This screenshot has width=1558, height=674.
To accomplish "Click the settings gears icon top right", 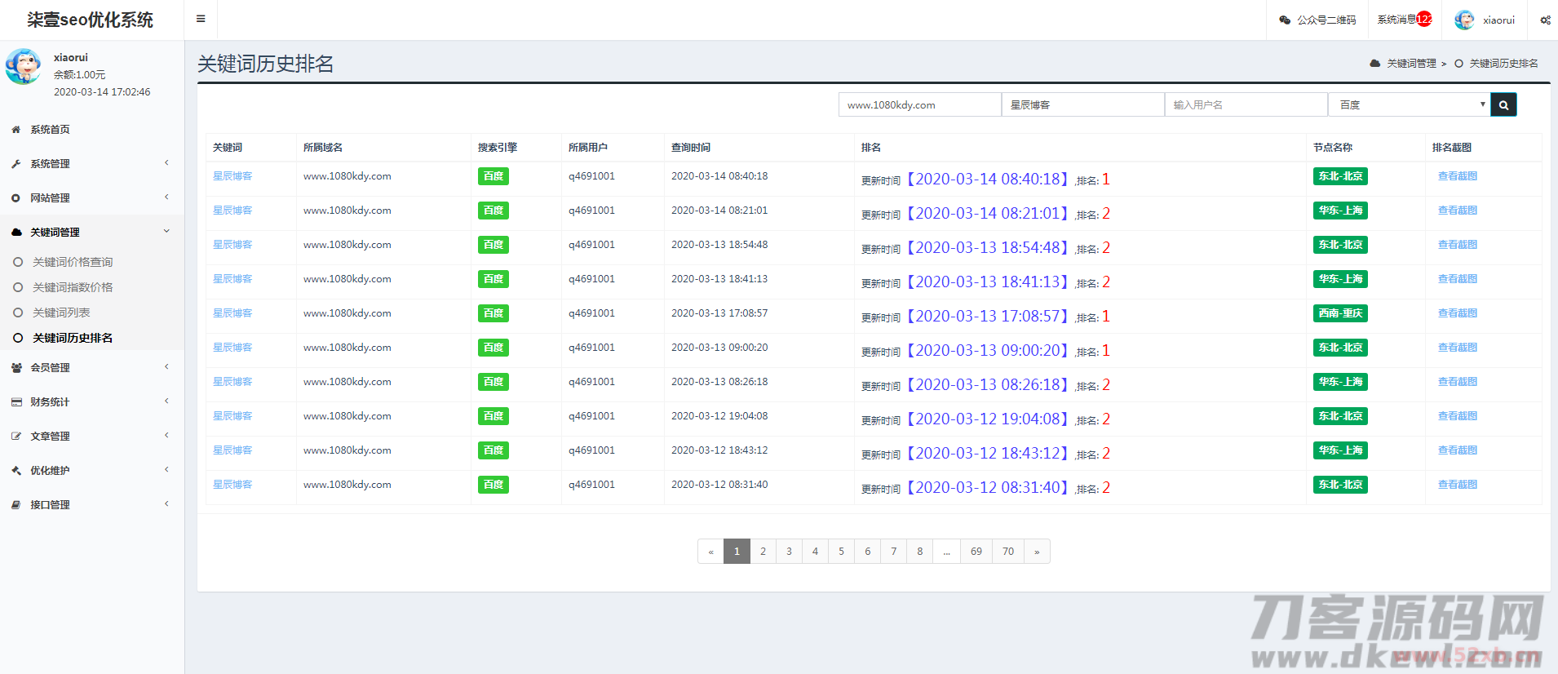I will click(1545, 20).
